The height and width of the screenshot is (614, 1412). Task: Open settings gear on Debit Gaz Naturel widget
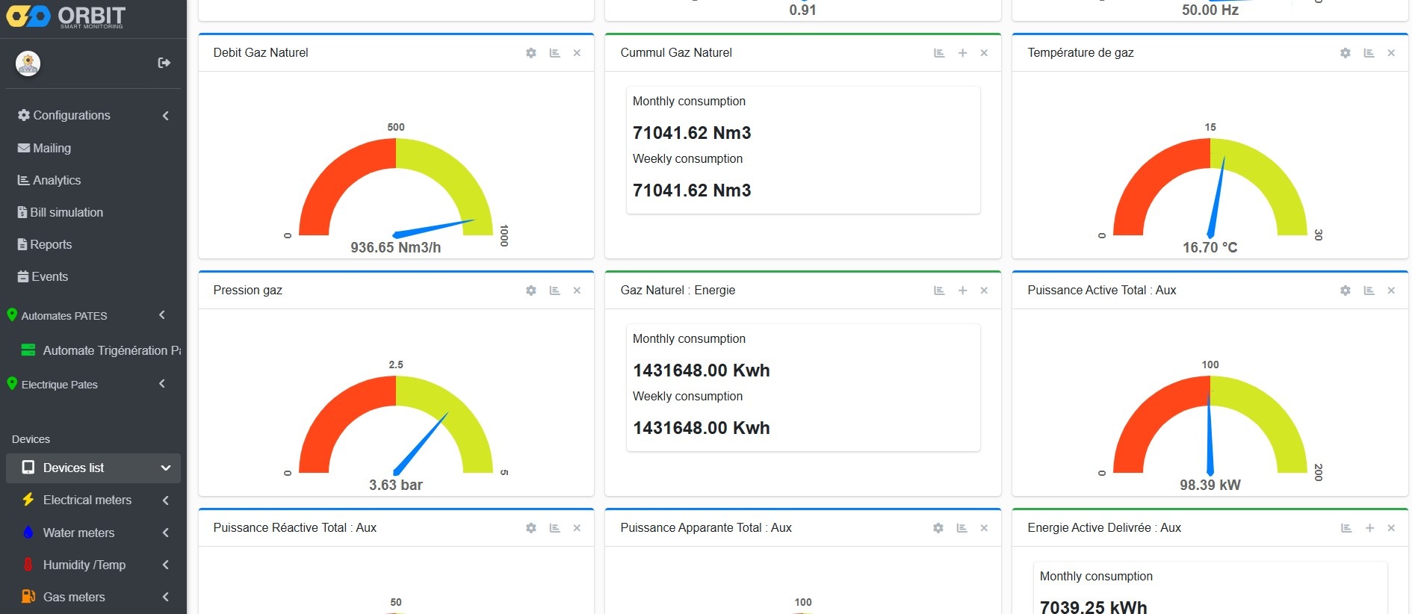(531, 53)
